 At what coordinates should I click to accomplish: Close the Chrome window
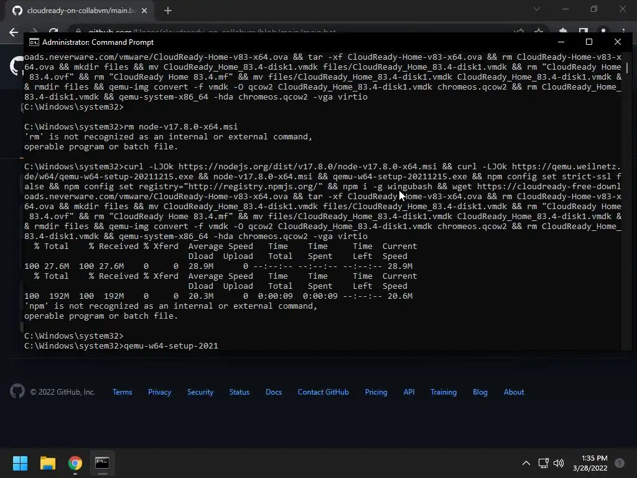tap(622, 9)
